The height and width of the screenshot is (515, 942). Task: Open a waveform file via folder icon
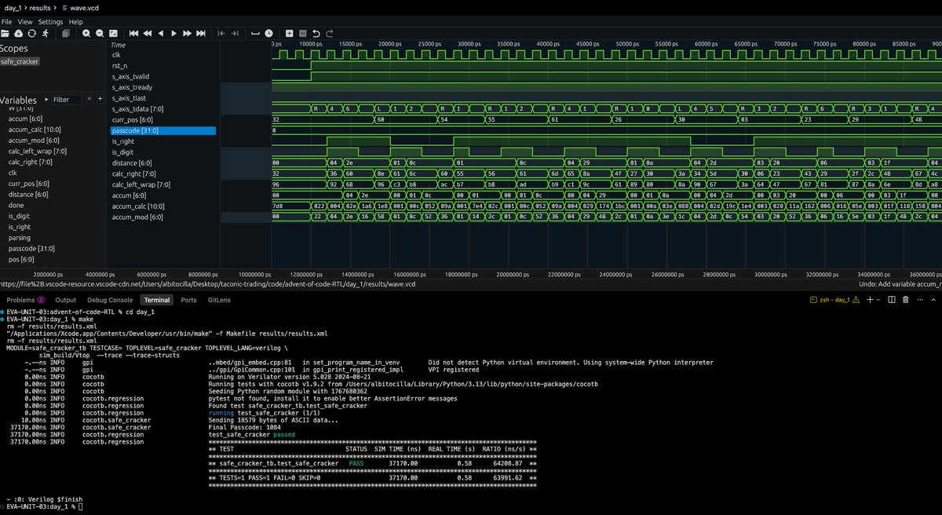click(5, 34)
